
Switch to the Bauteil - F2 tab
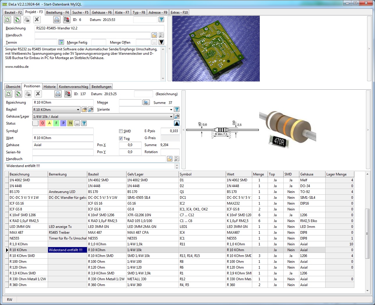[13, 13]
